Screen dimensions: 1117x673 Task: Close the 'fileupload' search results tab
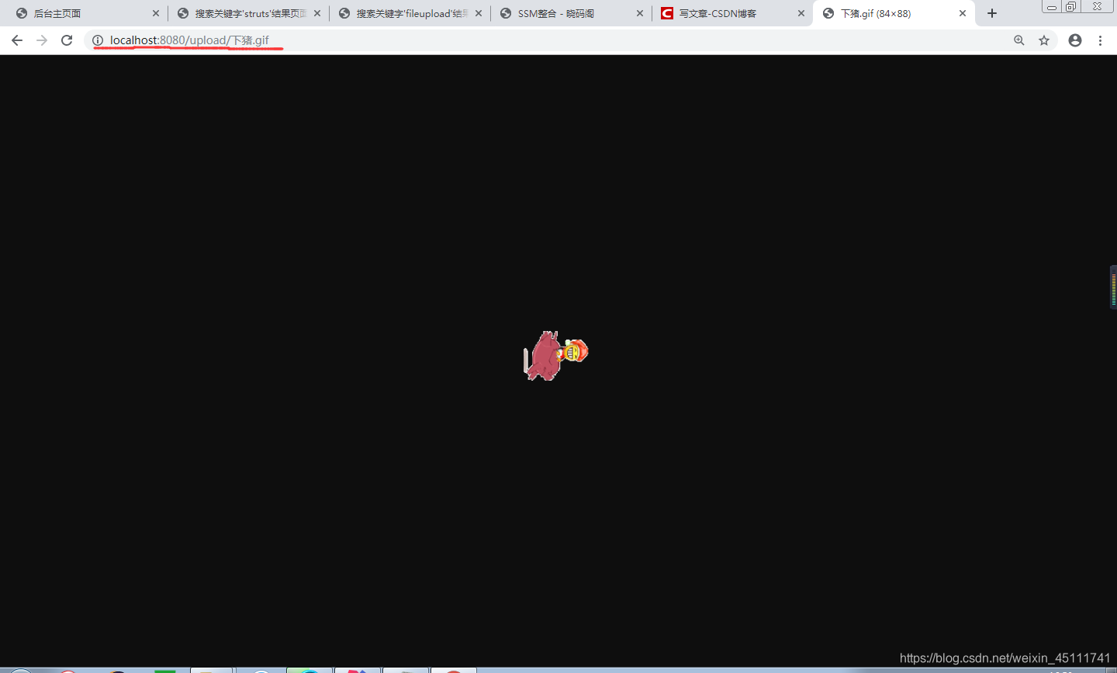point(479,13)
